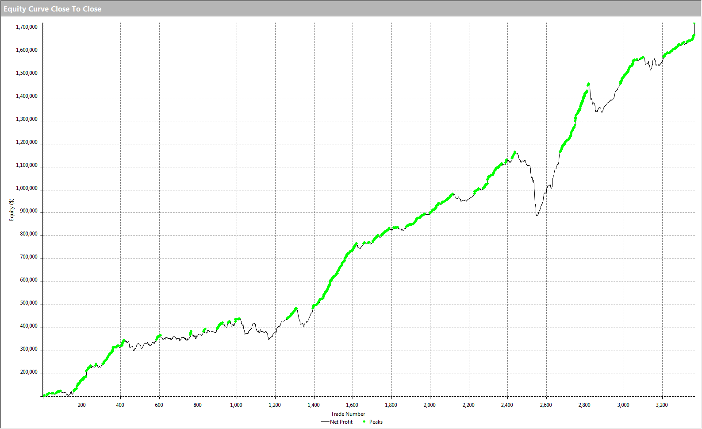
Task: Select the 400 trade number axis label
Action: (x=120, y=405)
